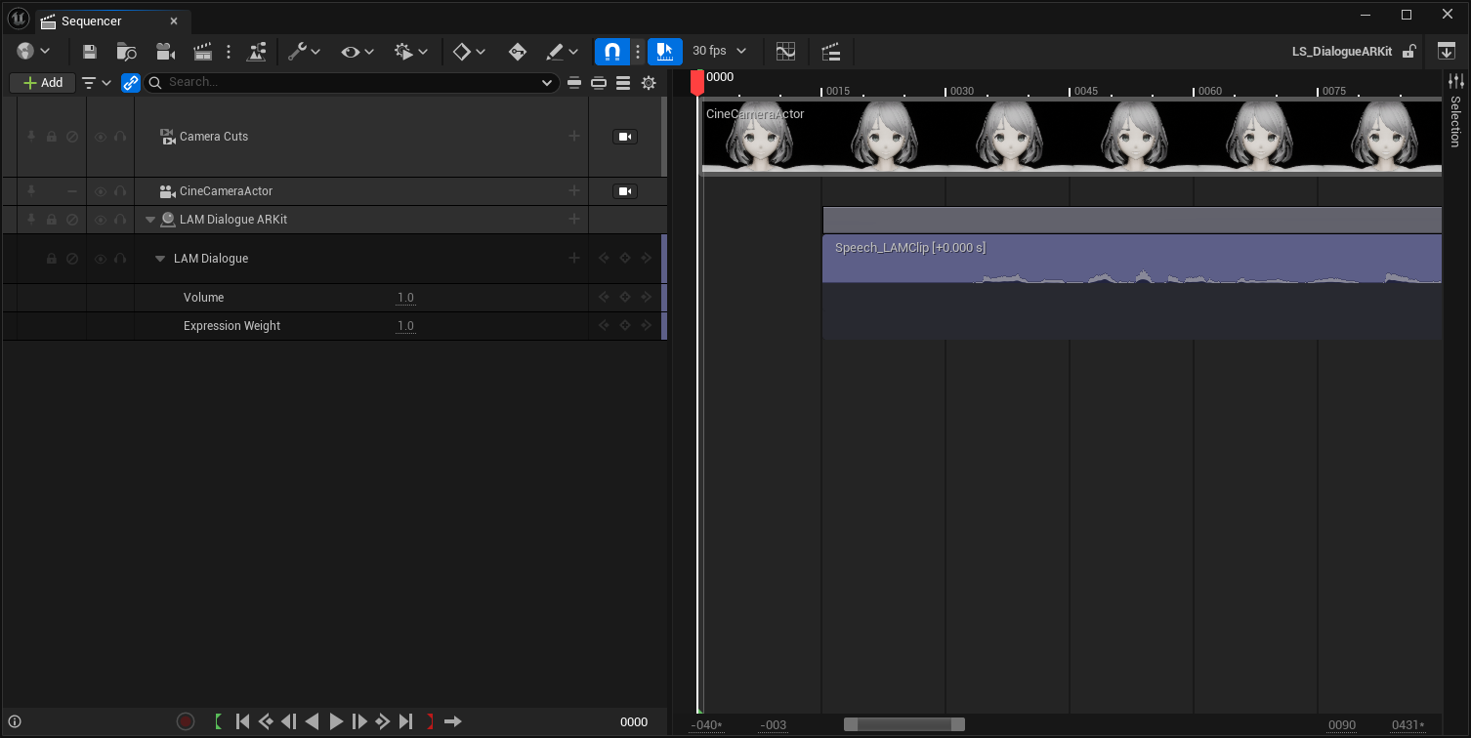Add a key on the Volume row

[x=625, y=298]
